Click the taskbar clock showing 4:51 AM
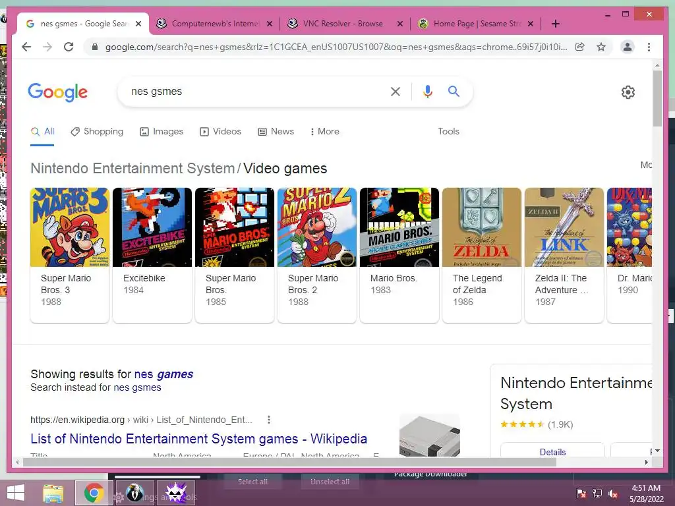Viewport: 675px width, 506px height. [x=646, y=493]
